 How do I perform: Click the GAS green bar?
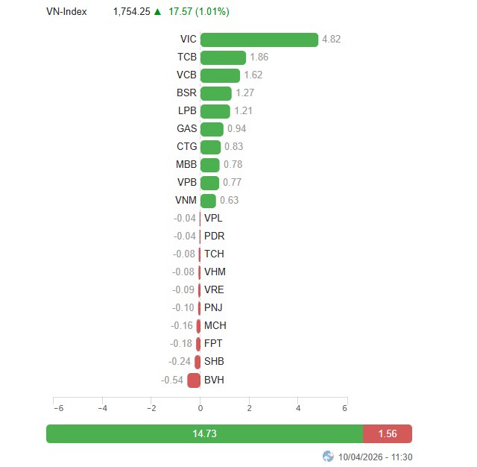212,129
